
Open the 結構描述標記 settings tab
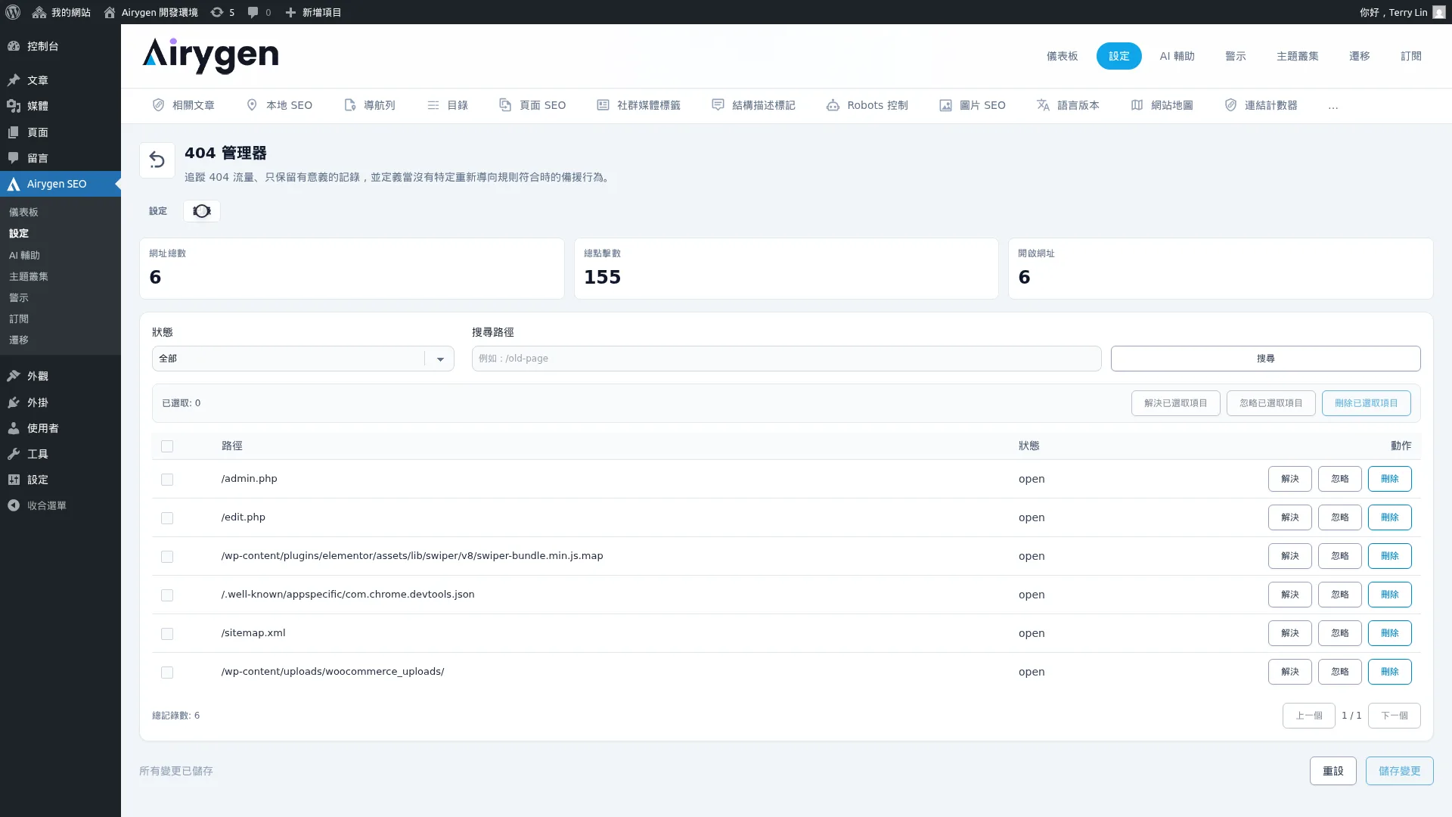click(x=754, y=105)
